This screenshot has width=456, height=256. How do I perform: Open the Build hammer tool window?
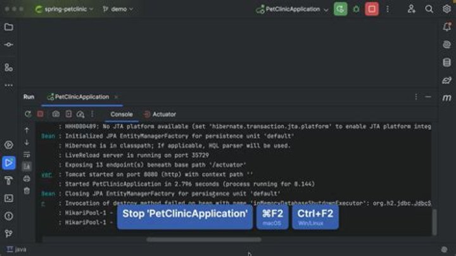9,181
